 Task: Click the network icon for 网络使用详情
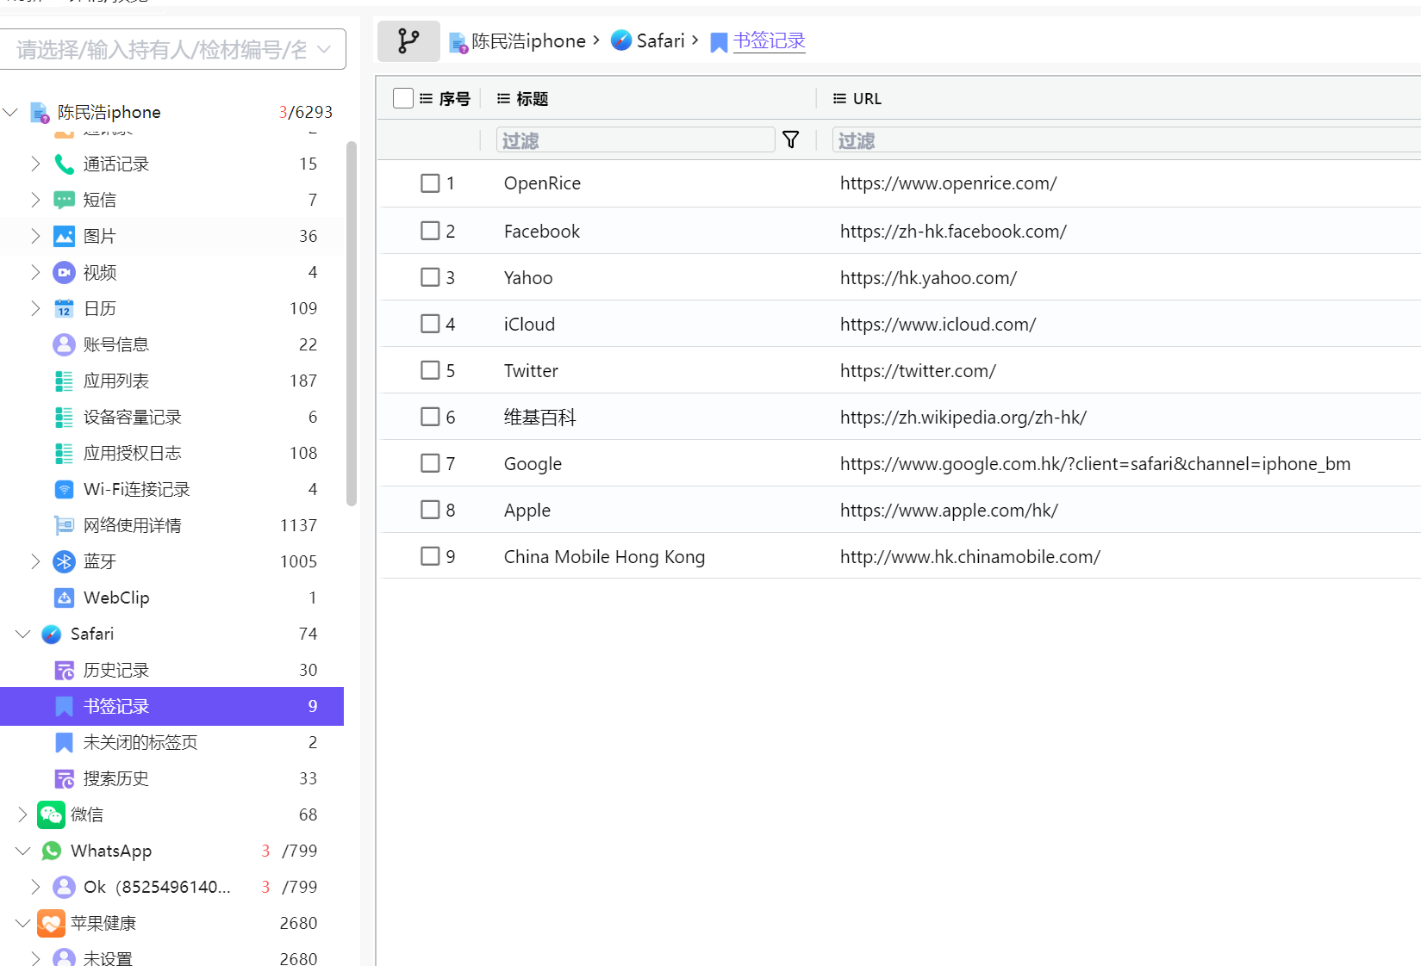[x=64, y=525]
